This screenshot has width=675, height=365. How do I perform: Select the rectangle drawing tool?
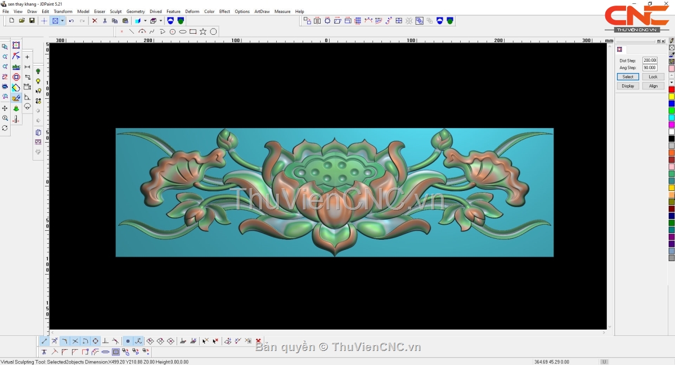pyautogui.click(x=193, y=31)
